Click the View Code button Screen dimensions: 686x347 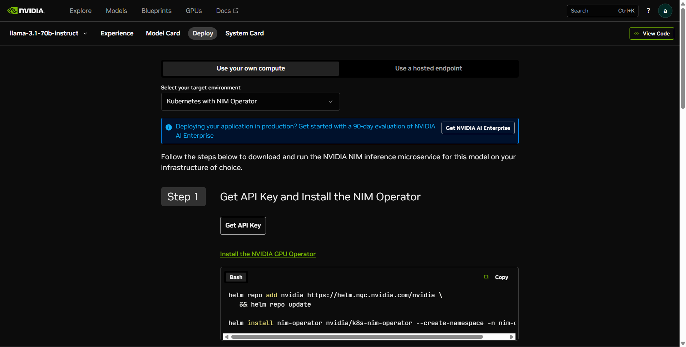pos(651,33)
